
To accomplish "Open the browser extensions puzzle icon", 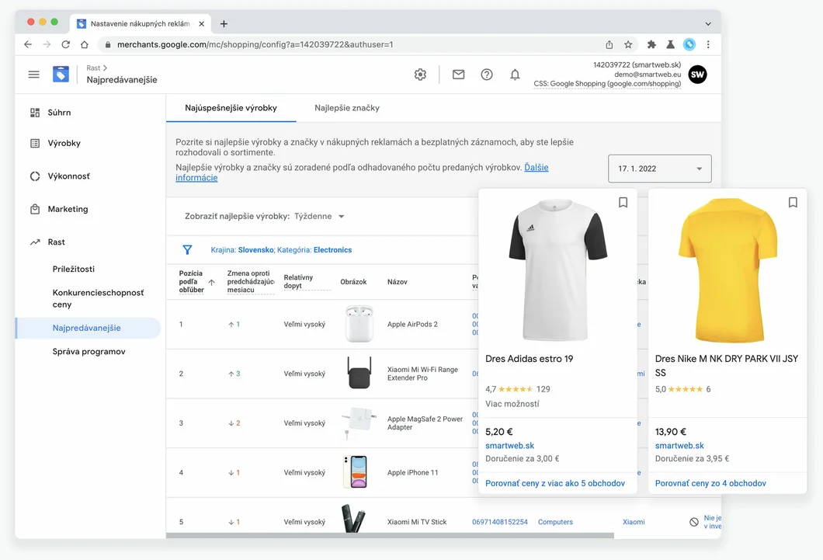I will 651,44.
